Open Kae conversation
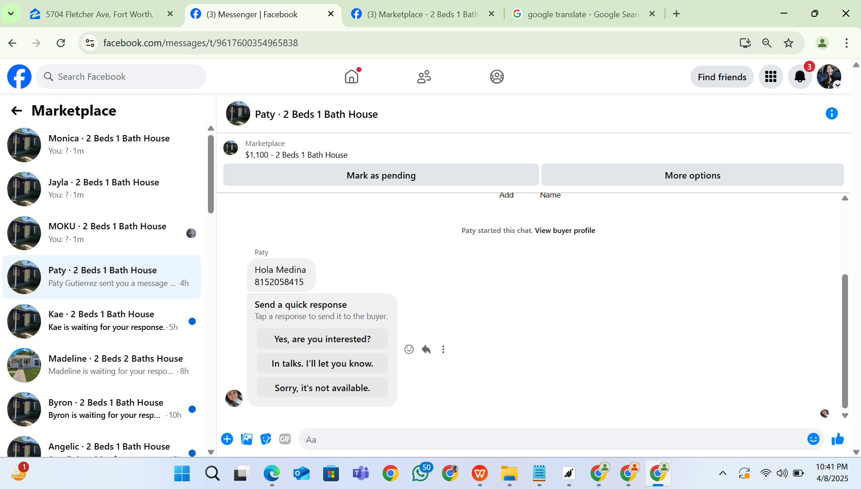861x489 pixels. click(102, 321)
